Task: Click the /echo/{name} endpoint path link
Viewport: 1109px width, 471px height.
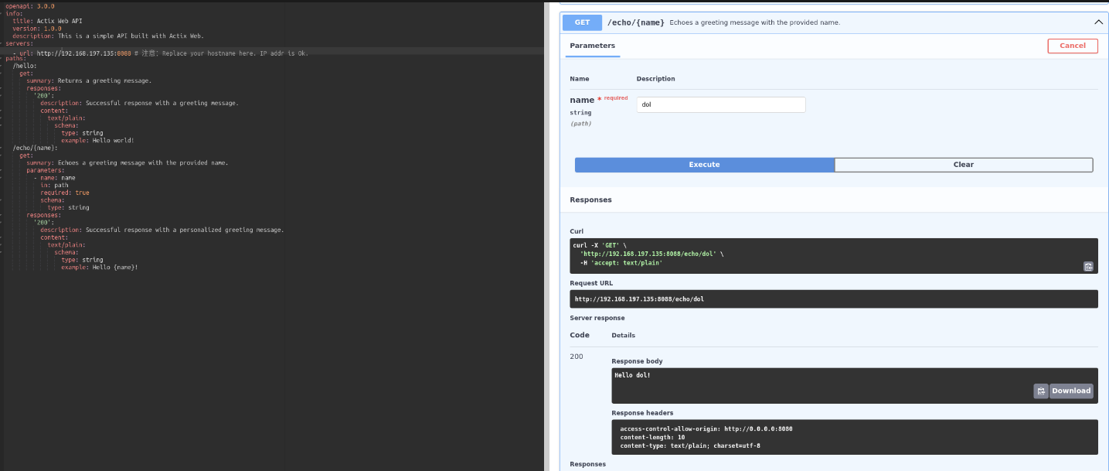Action: 636,22
